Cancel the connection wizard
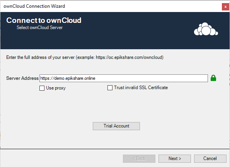 210,158
